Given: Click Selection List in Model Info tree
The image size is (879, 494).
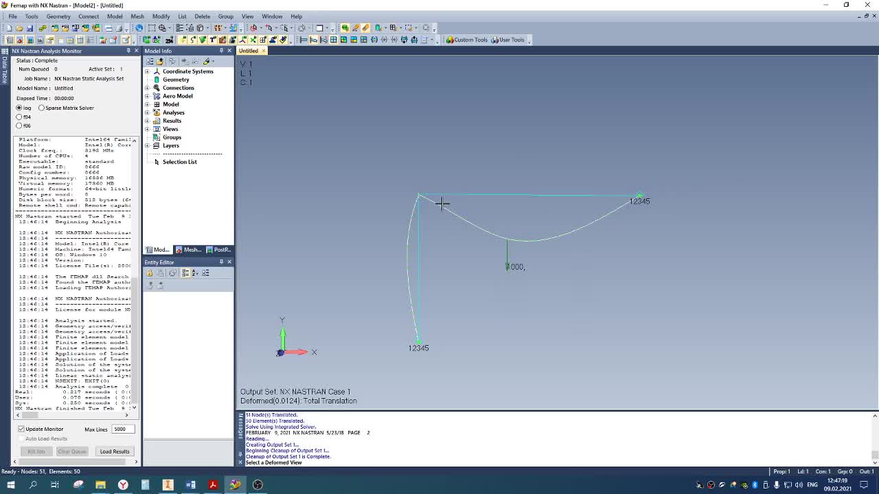Looking at the screenshot, I should 179,162.
